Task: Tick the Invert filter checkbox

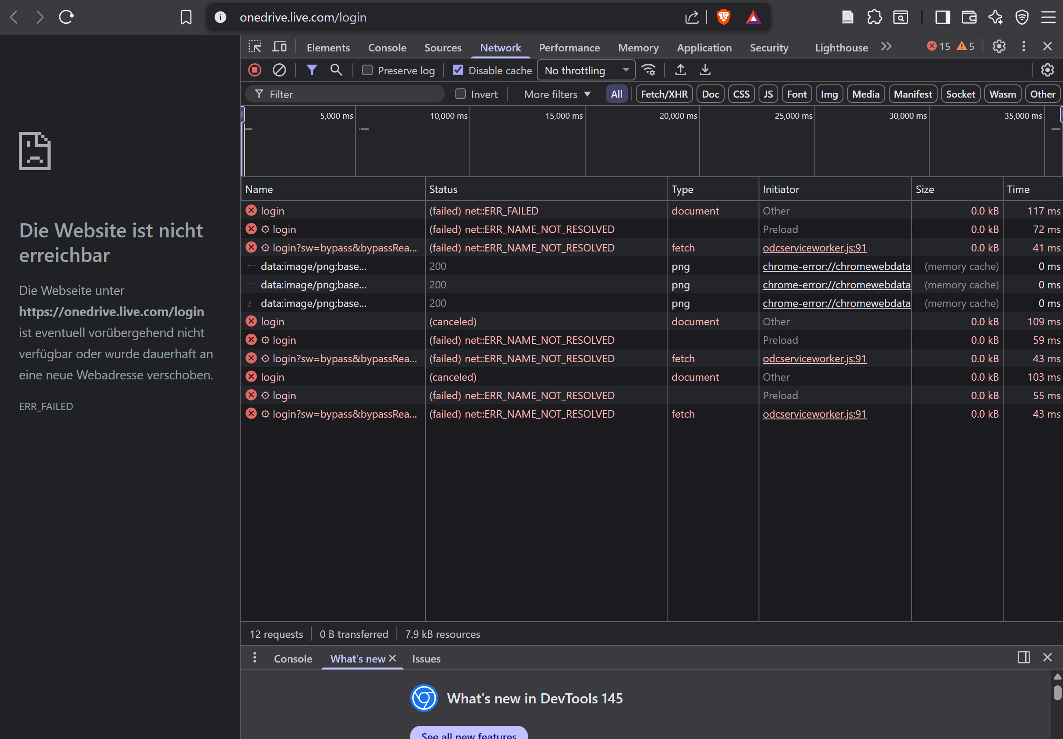Action: pos(461,94)
